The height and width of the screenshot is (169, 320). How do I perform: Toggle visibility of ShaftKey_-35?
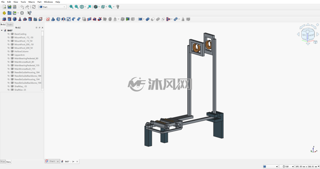pyautogui.click(x=9, y=86)
